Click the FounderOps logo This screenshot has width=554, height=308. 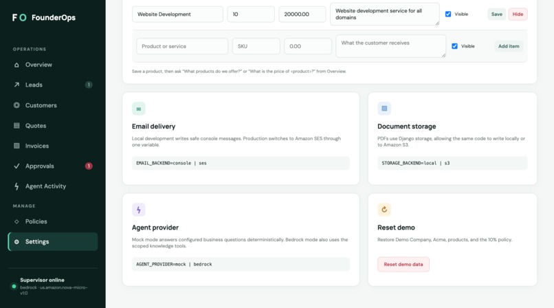(44, 17)
